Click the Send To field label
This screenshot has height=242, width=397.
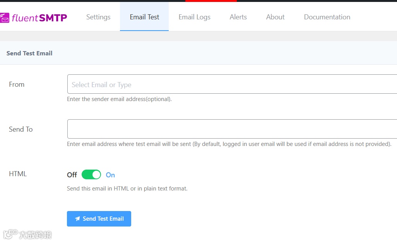(x=21, y=129)
